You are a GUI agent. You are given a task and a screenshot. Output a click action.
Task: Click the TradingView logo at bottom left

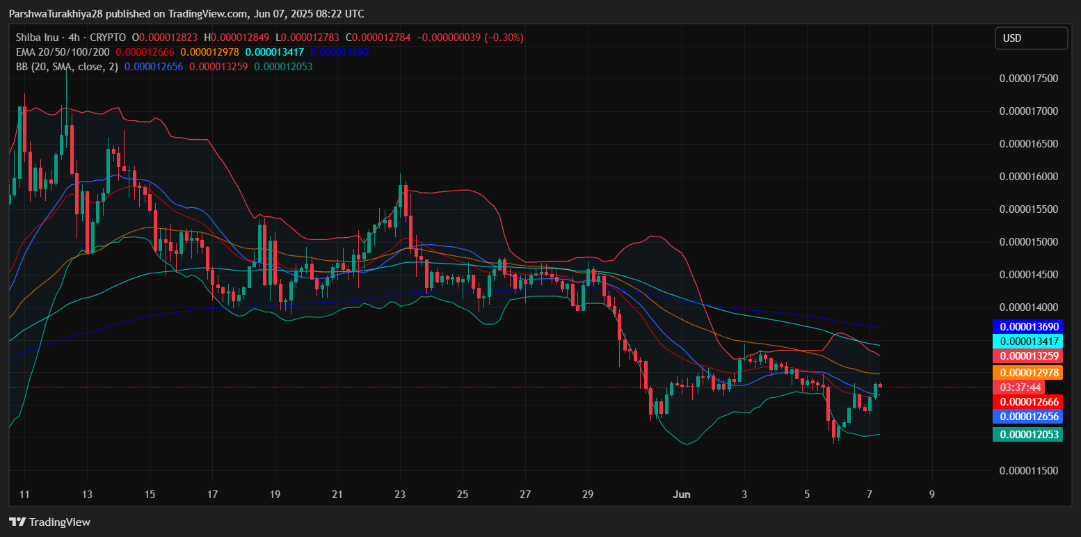coord(49,522)
